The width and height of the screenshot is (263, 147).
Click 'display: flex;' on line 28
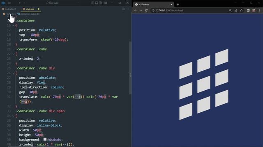pyautogui.click(x=33, y=82)
